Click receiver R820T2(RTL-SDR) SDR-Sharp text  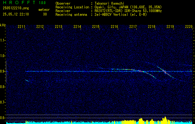pos(128,11)
